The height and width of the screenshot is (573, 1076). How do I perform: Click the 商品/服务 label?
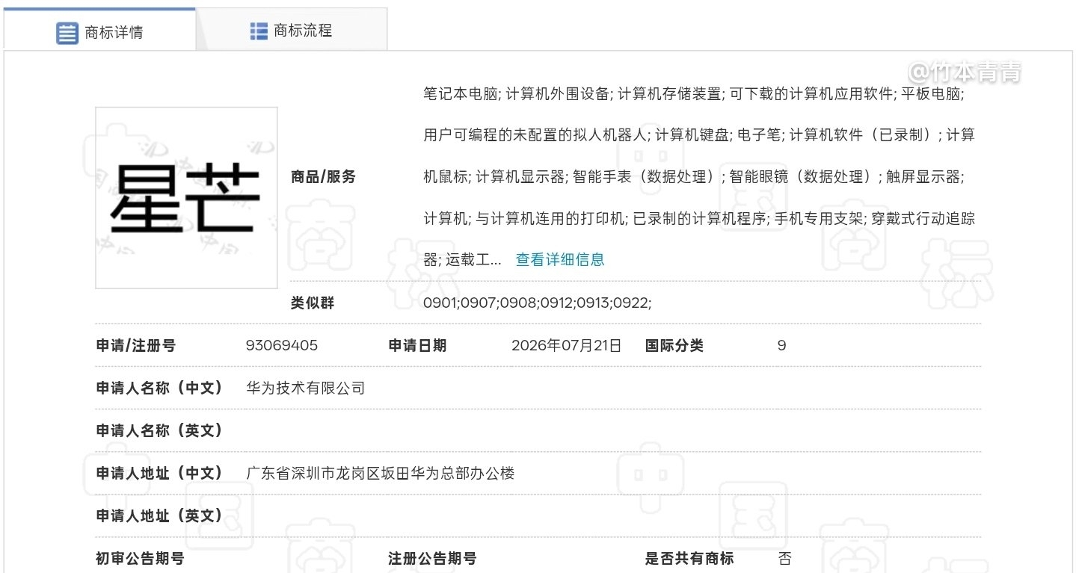pyautogui.click(x=324, y=177)
